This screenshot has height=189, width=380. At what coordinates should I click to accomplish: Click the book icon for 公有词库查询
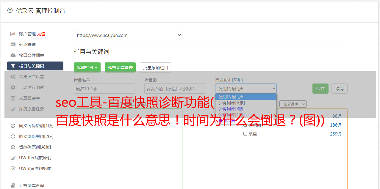tap(13, 185)
